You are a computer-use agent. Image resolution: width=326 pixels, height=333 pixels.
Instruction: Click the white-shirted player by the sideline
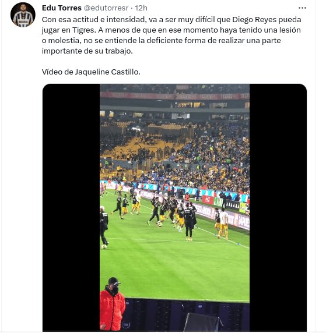[223, 224]
